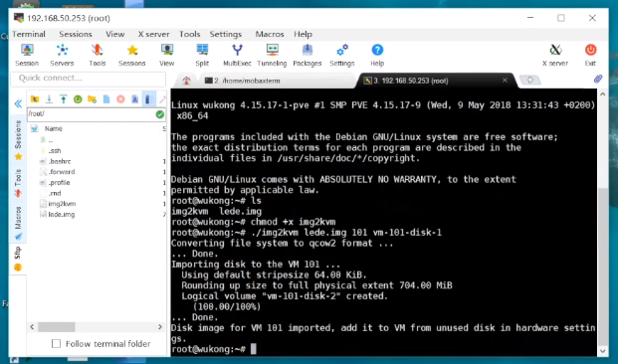Click the terminal scroll-down arrow
The width and height of the screenshot is (618, 364).
602,351
